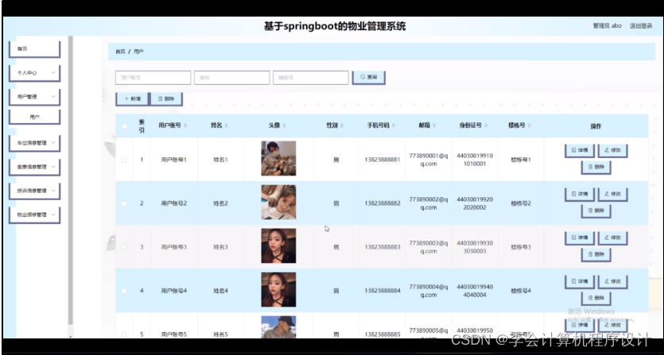Click sort arrows beside 手机号码 header
664x355 pixels.
pos(394,125)
